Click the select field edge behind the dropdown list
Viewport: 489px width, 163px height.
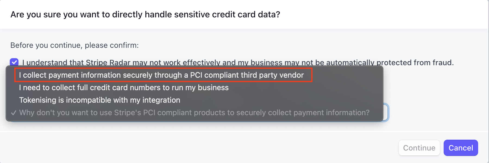pos(386,112)
